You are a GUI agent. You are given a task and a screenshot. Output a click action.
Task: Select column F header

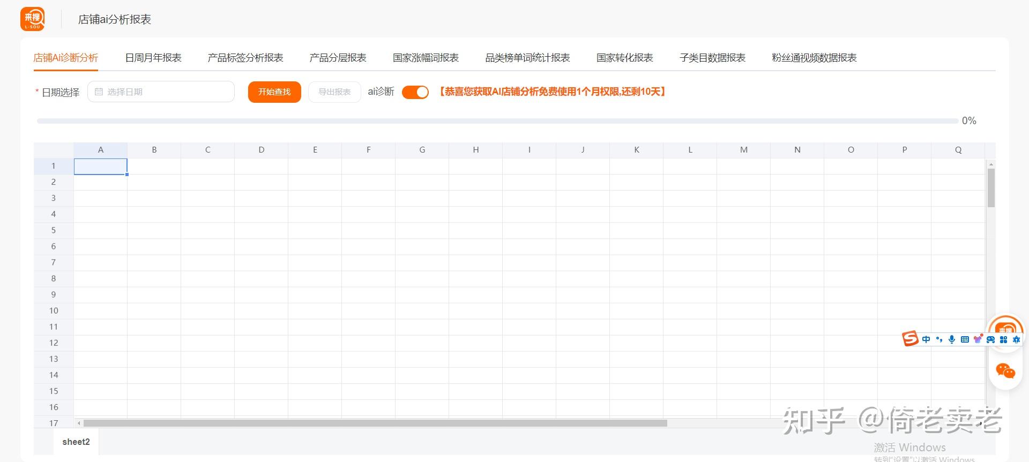(369, 150)
